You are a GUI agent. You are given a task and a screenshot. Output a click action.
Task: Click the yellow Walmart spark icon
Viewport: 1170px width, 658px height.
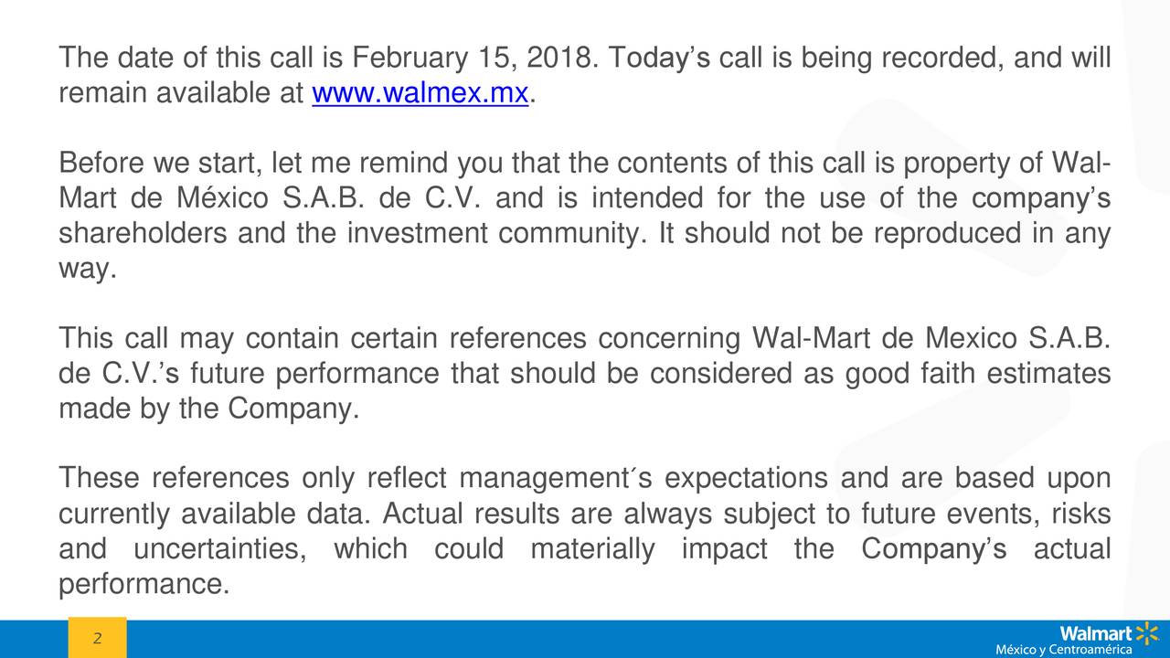[1147, 632]
